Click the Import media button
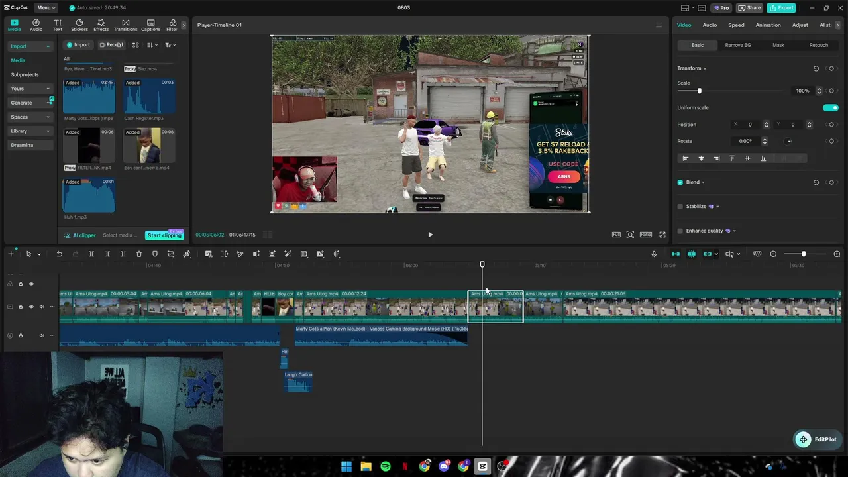Screen dimensions: 848x477 78,45
